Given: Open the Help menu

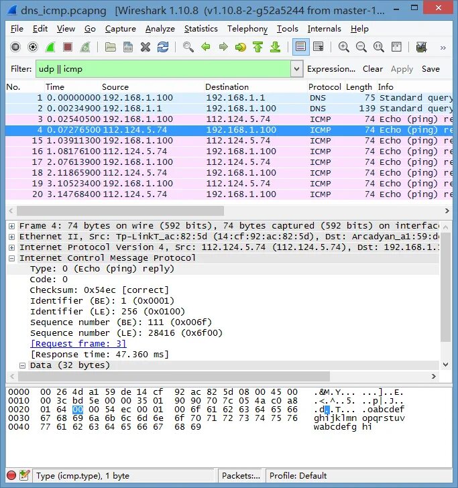Looking at the screenshot, I should pyautogui.click(x=359, y=29).
